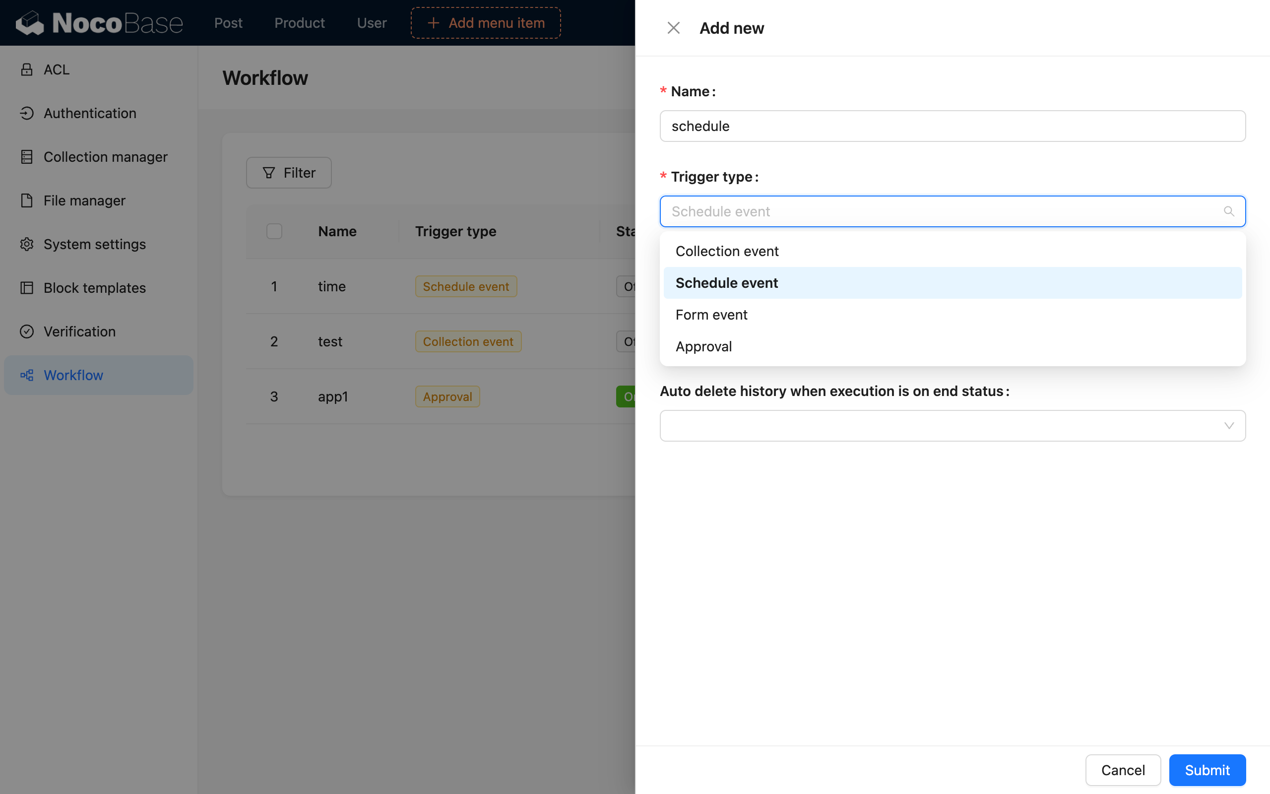The height and width of the screenshot is (794, 1270).
Task: Cancel the Add new dialog
Action: [x=1123, y=770]
